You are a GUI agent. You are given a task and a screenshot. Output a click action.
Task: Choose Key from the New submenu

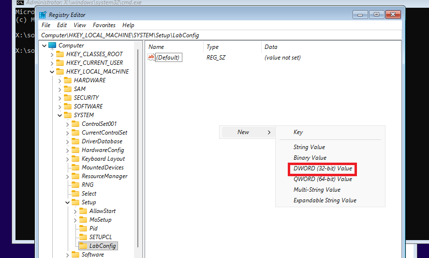pos(298,132)
